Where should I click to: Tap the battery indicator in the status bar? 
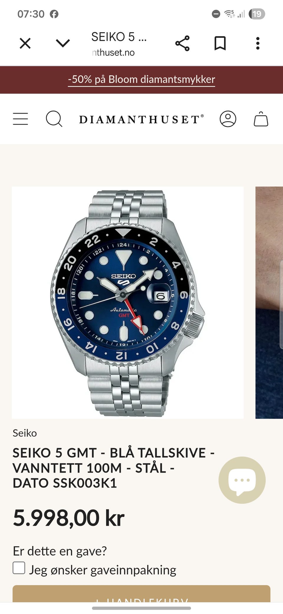click(257, 14)
